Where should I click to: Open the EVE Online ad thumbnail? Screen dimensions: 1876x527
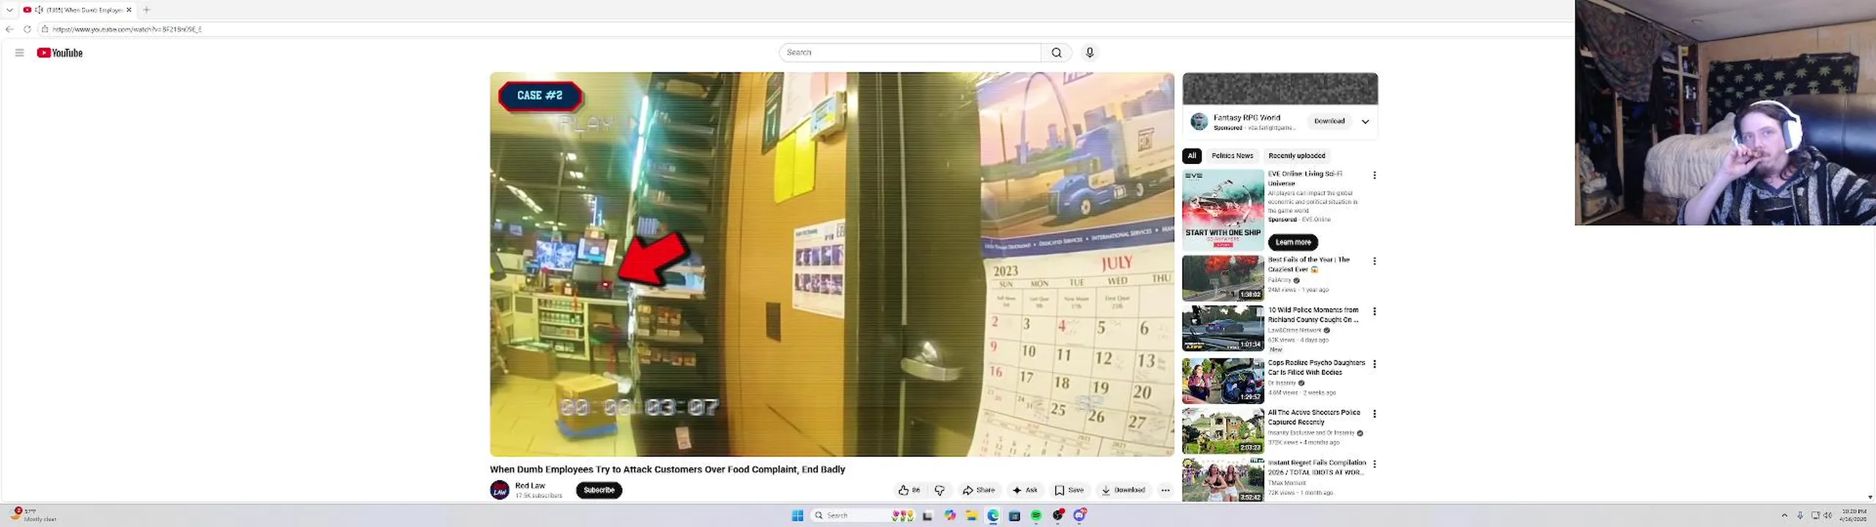tap(1223, 210)
